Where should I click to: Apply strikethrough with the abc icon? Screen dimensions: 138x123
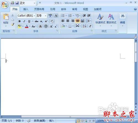click(x=36, y=21)
